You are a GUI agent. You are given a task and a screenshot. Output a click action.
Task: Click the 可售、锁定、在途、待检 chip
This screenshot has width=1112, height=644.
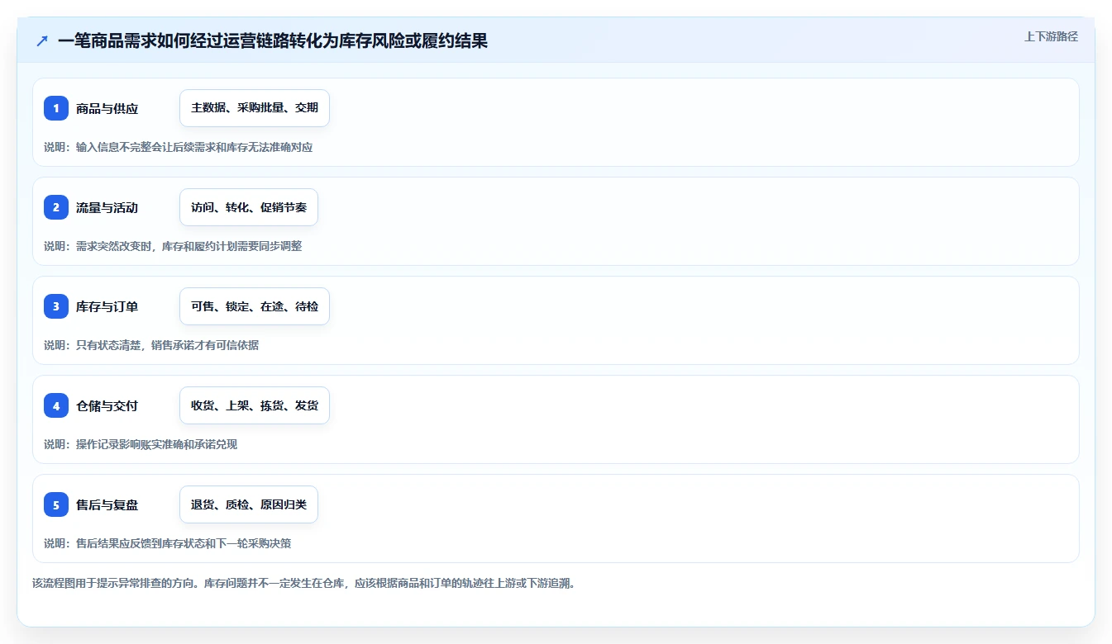(255, 306)
